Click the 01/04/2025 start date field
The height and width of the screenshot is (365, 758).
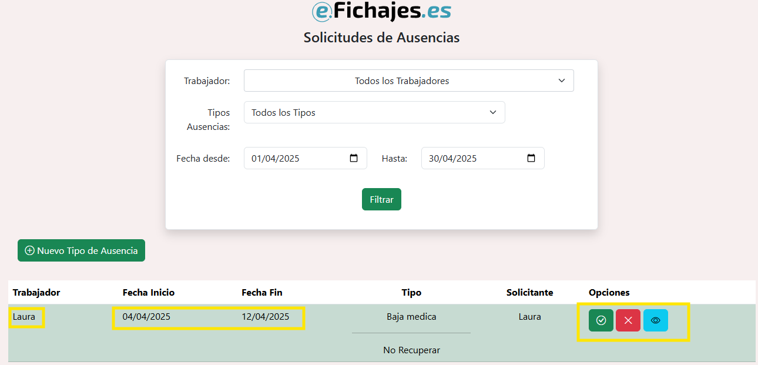(x=306, y=158)
